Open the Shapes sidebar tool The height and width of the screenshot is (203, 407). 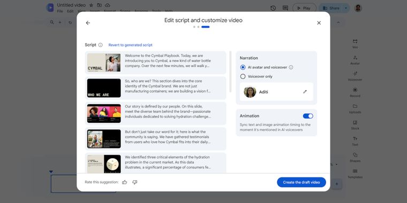tap(355, 158)
